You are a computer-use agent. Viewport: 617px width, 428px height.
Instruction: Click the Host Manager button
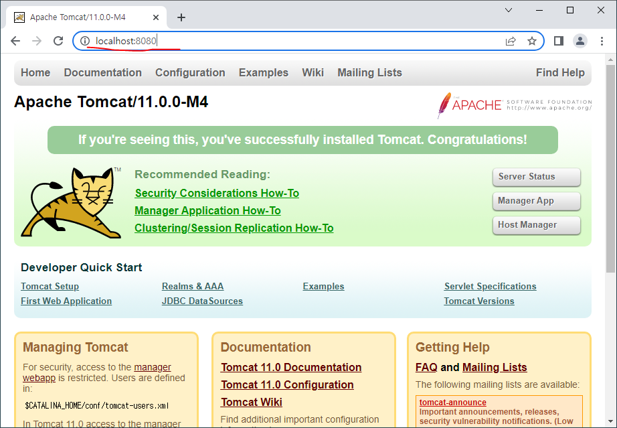pyautogui.click(x=536, y=225)
